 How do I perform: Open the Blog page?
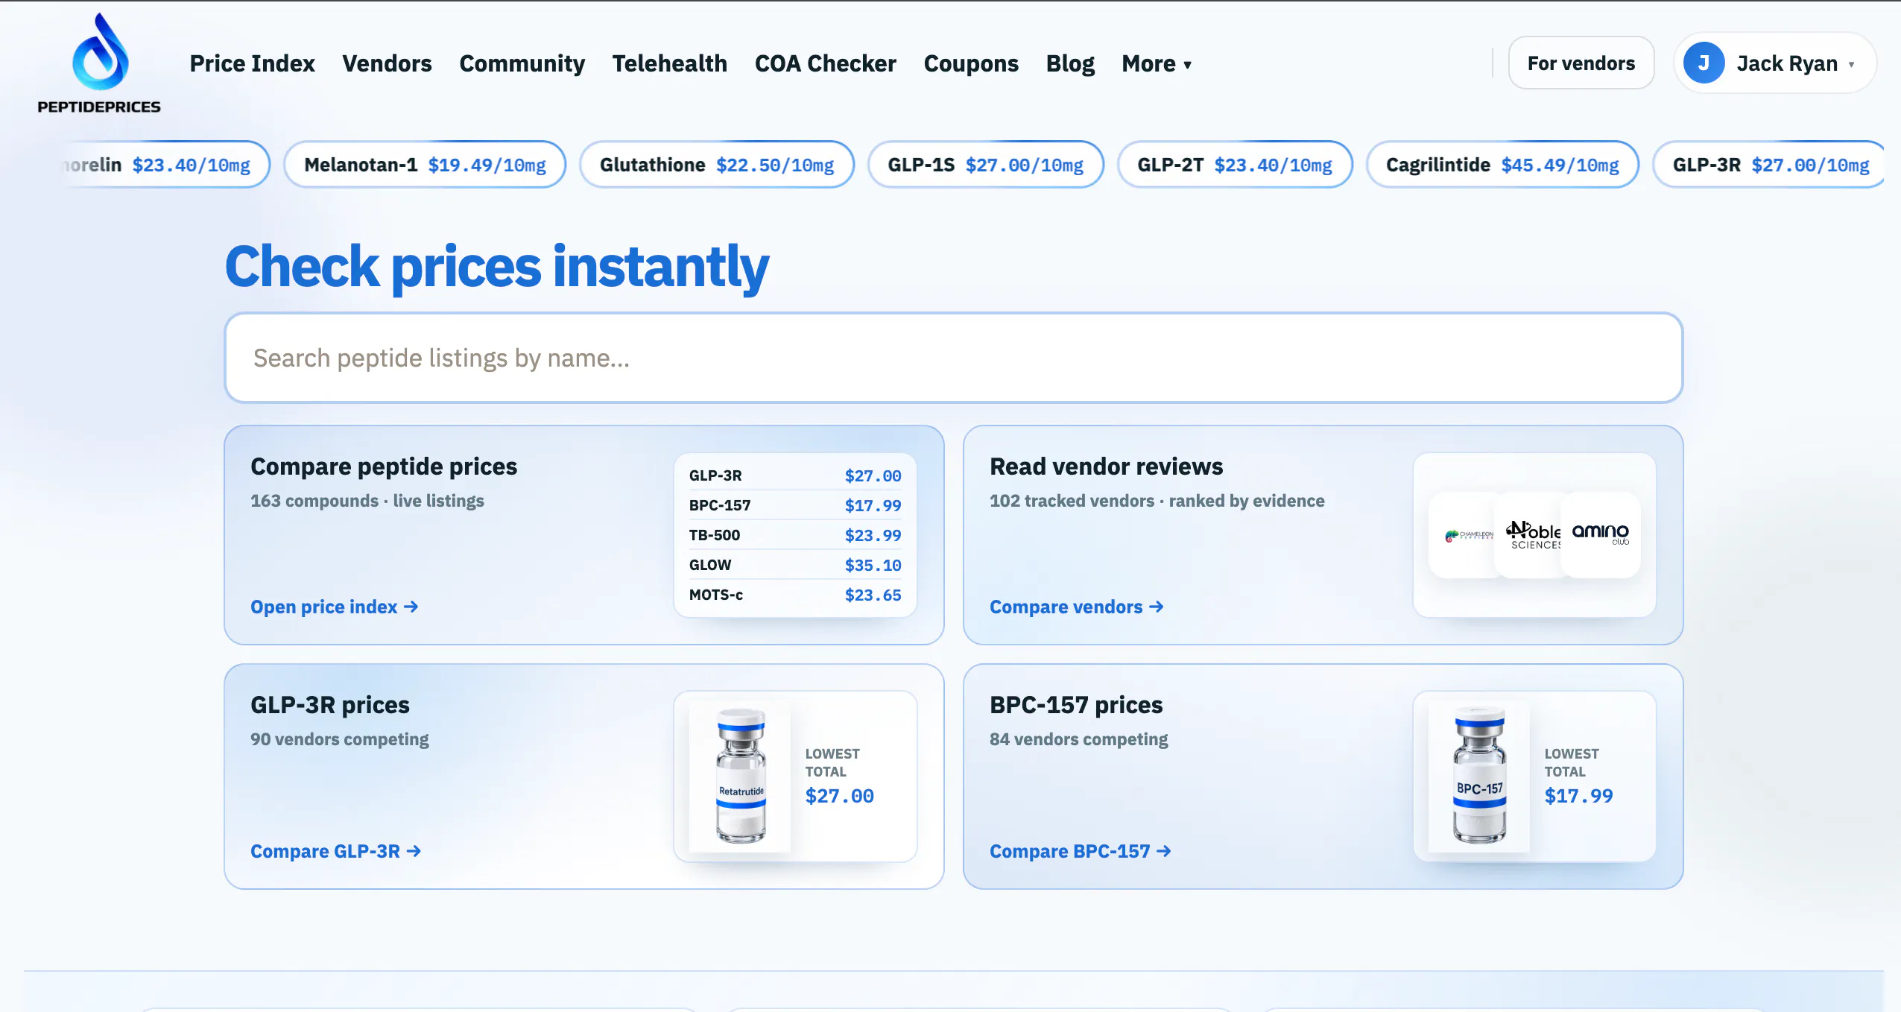[x=1070, y=64]
